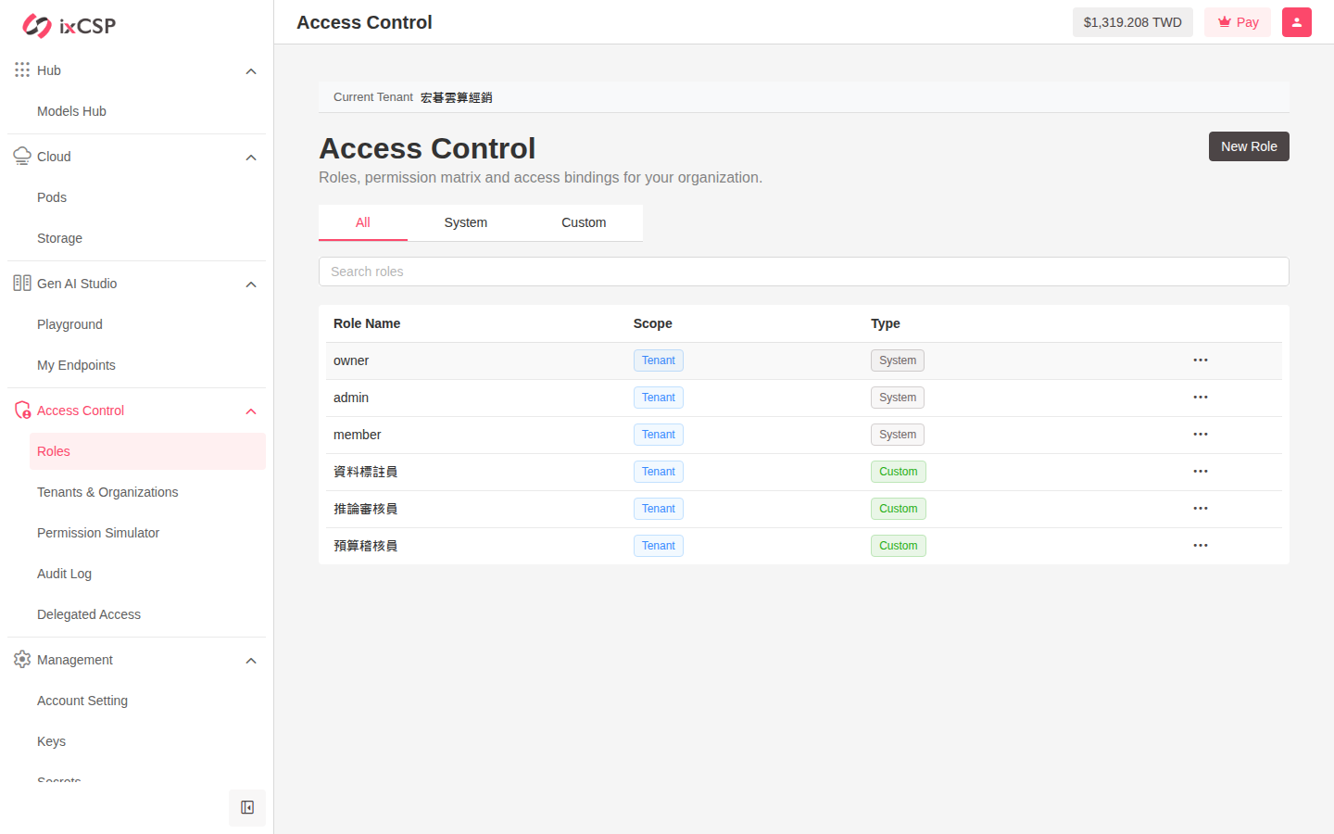Switch to the System roles tab
This screenshot has height=834, width=1334.
point(466,222)
